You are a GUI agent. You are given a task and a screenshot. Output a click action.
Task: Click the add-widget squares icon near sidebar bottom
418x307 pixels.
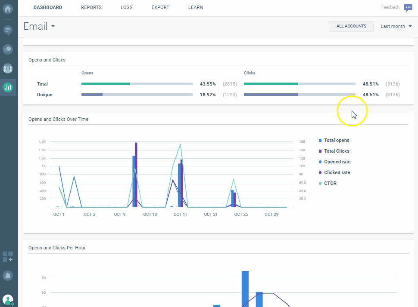pyautogui.click(x=7, y=256)
